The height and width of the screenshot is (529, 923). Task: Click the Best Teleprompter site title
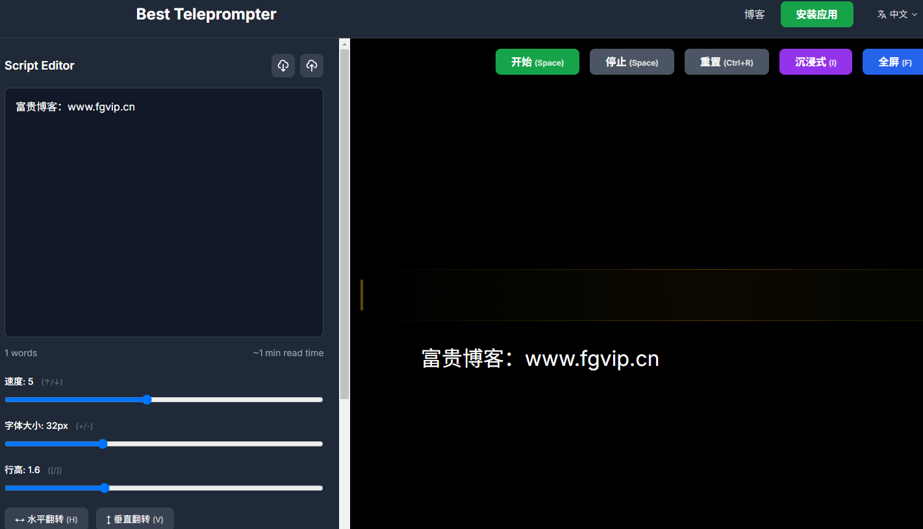(x=206, y=14)
